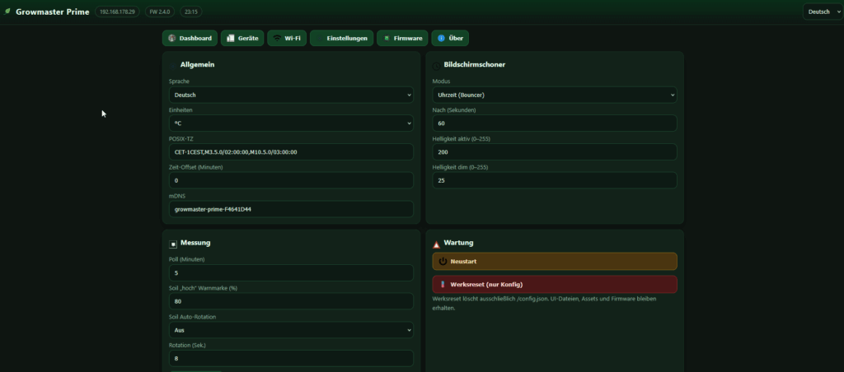Click the Werksreset (nur Konfig) button
This screenshot has width=844, height=372.
[x=555, y=285]
